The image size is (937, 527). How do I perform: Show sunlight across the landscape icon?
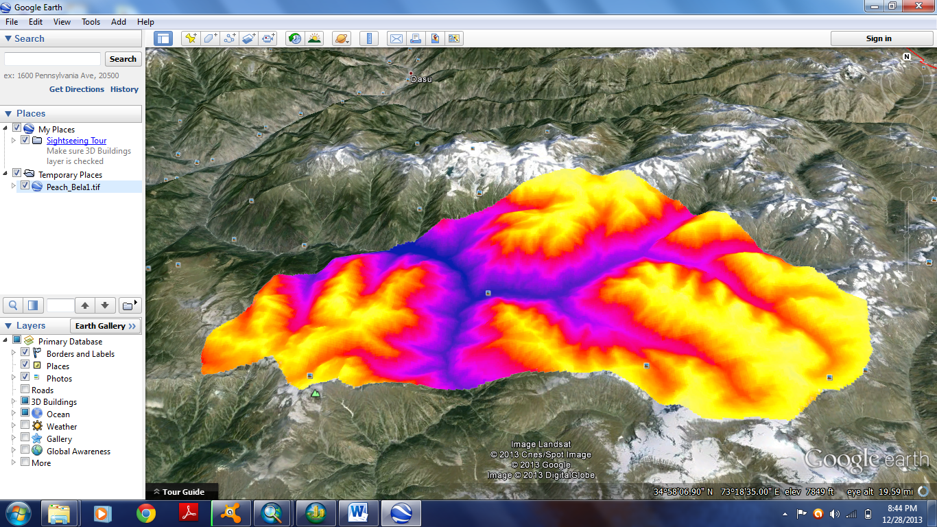click(315, 38)
